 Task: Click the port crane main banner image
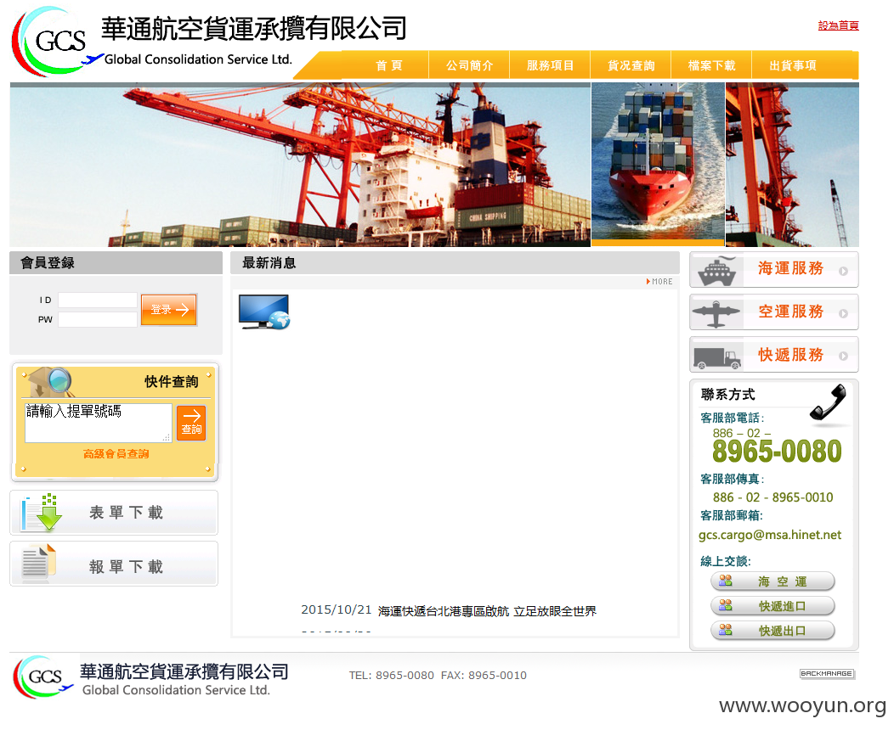(300, 165)
